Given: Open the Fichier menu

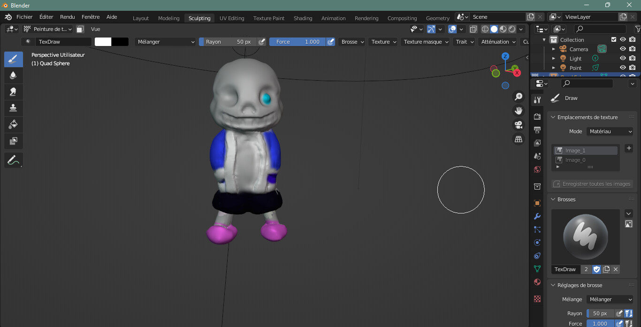Looking at the screenshot, I should tap(24, 16).
